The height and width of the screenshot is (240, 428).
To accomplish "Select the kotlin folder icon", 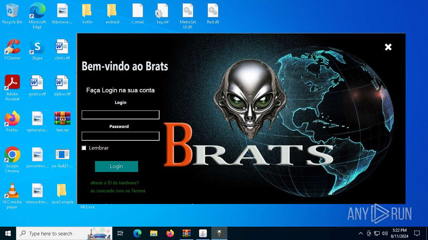I will [87, 14].
